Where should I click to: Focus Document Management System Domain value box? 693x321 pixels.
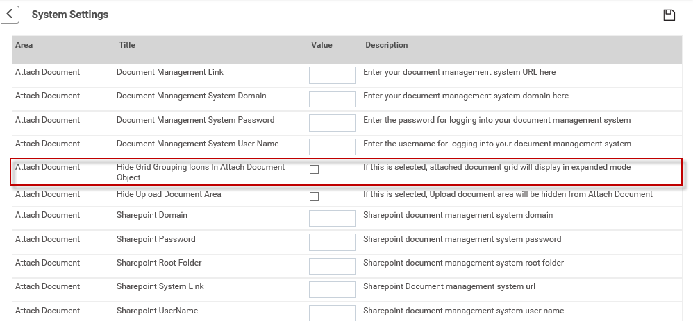[332, 99]
